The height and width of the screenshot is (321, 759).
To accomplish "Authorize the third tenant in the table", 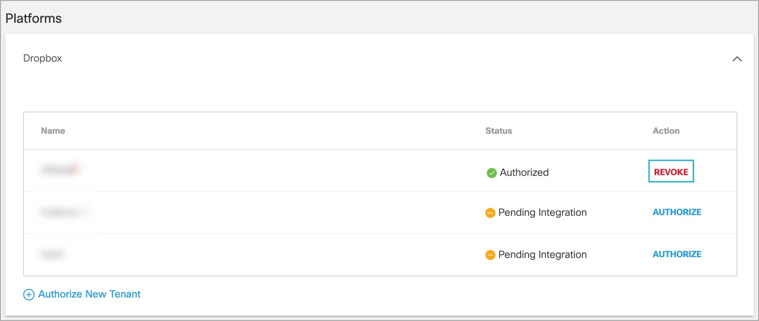I will tap(677, 254).
